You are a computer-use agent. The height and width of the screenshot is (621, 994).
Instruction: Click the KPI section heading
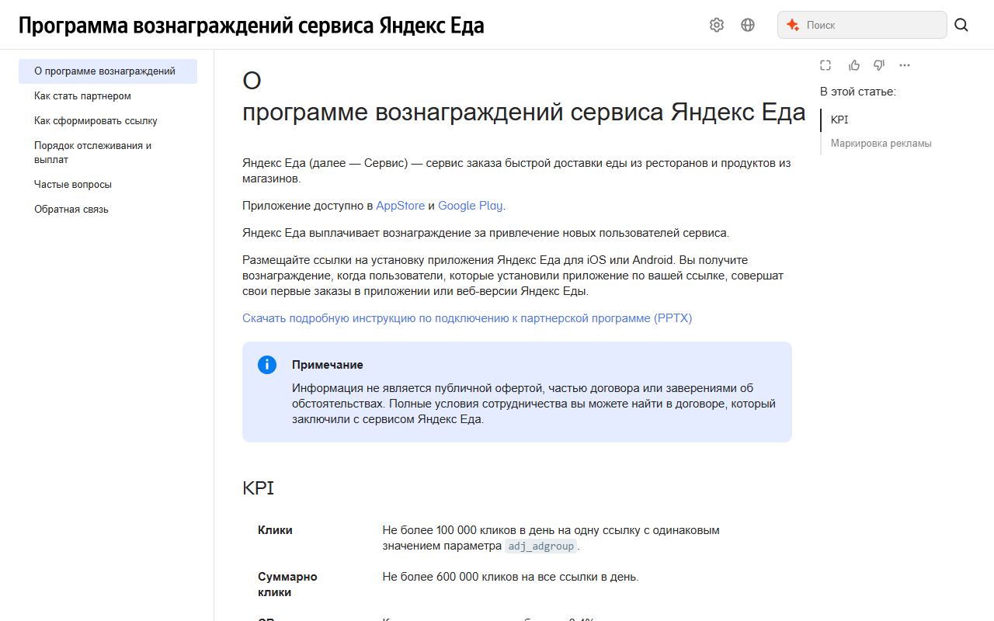[x=258, y=488]
